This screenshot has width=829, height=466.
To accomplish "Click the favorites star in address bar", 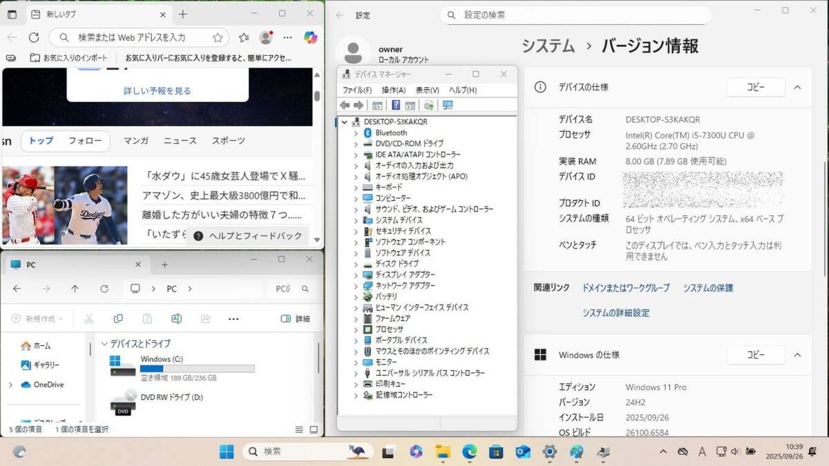I will click(x=218, y=37).
